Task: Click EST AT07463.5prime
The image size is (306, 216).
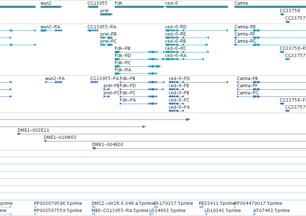Action: click(x=271, y=211)
